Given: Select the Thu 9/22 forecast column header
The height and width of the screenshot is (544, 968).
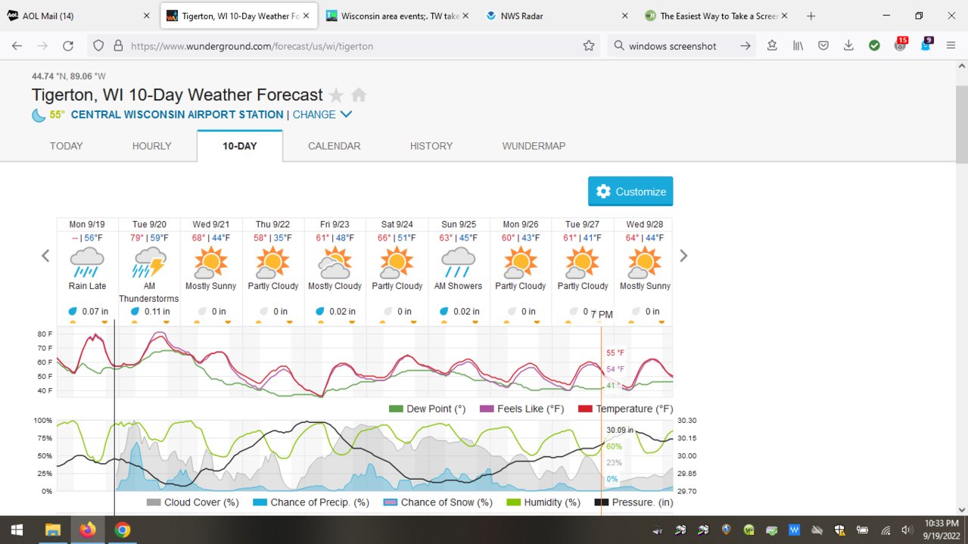Looking at the screenshot, I should coord(273,224).
